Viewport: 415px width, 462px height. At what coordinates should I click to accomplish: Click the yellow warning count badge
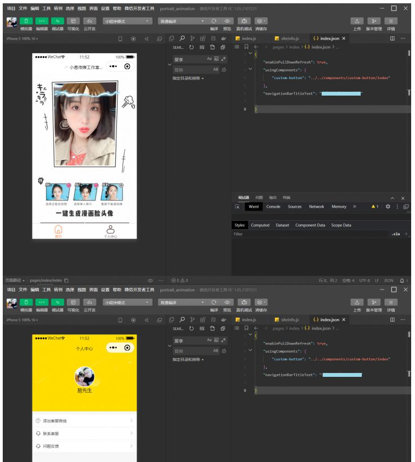pos(375,207)
